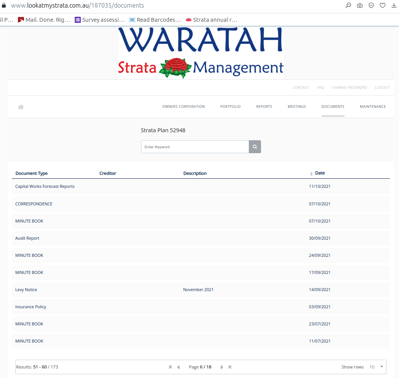Open the browser shield protection icon
399x378 pixels.
[371, 5]
